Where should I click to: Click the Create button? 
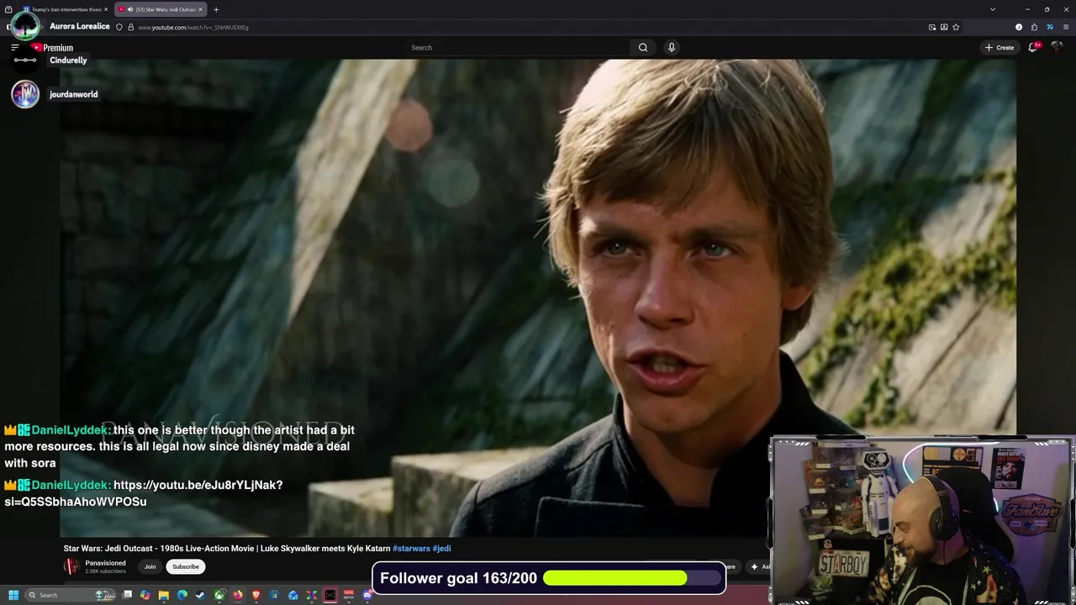pos(1000,47)
